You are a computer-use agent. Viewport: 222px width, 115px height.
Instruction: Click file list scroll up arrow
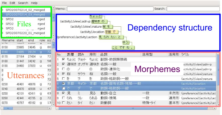(53, 8)
